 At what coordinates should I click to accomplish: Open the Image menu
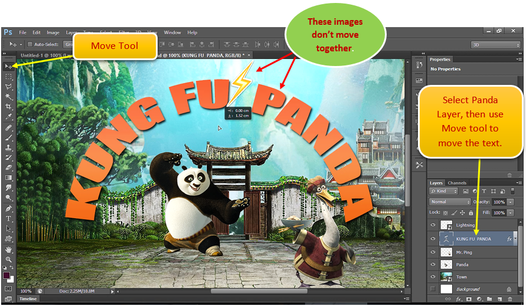tap(53, 32)
